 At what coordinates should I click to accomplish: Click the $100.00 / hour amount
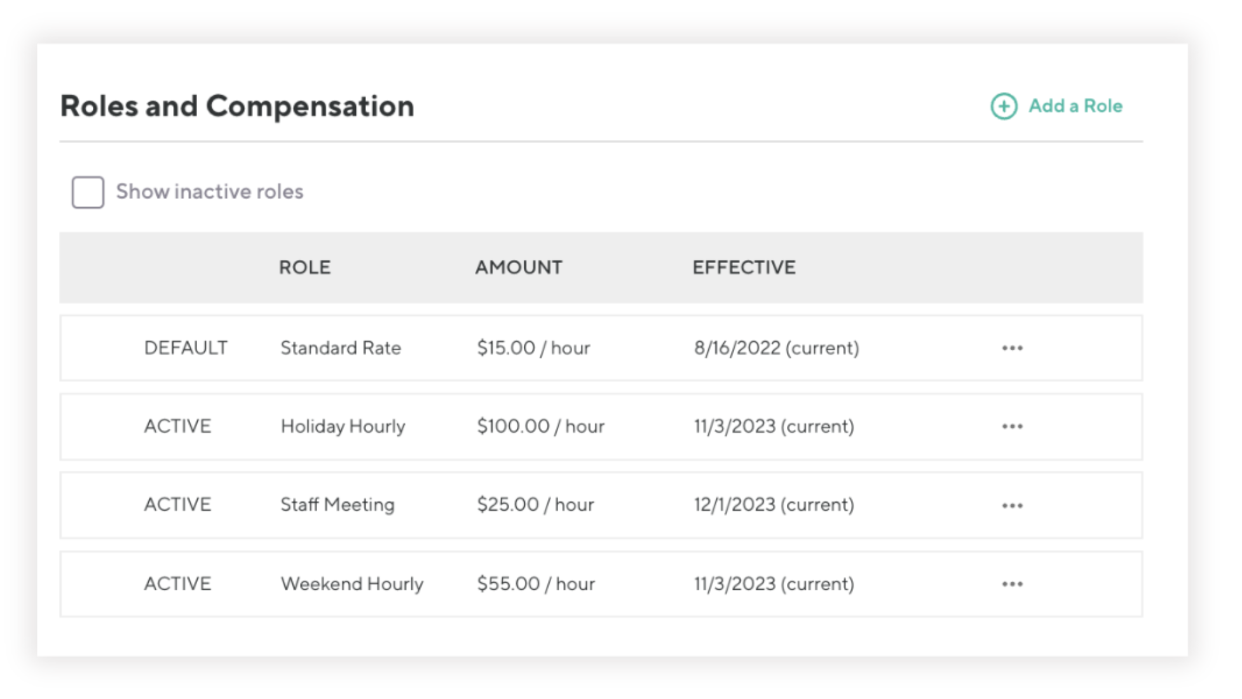(540, 426)
